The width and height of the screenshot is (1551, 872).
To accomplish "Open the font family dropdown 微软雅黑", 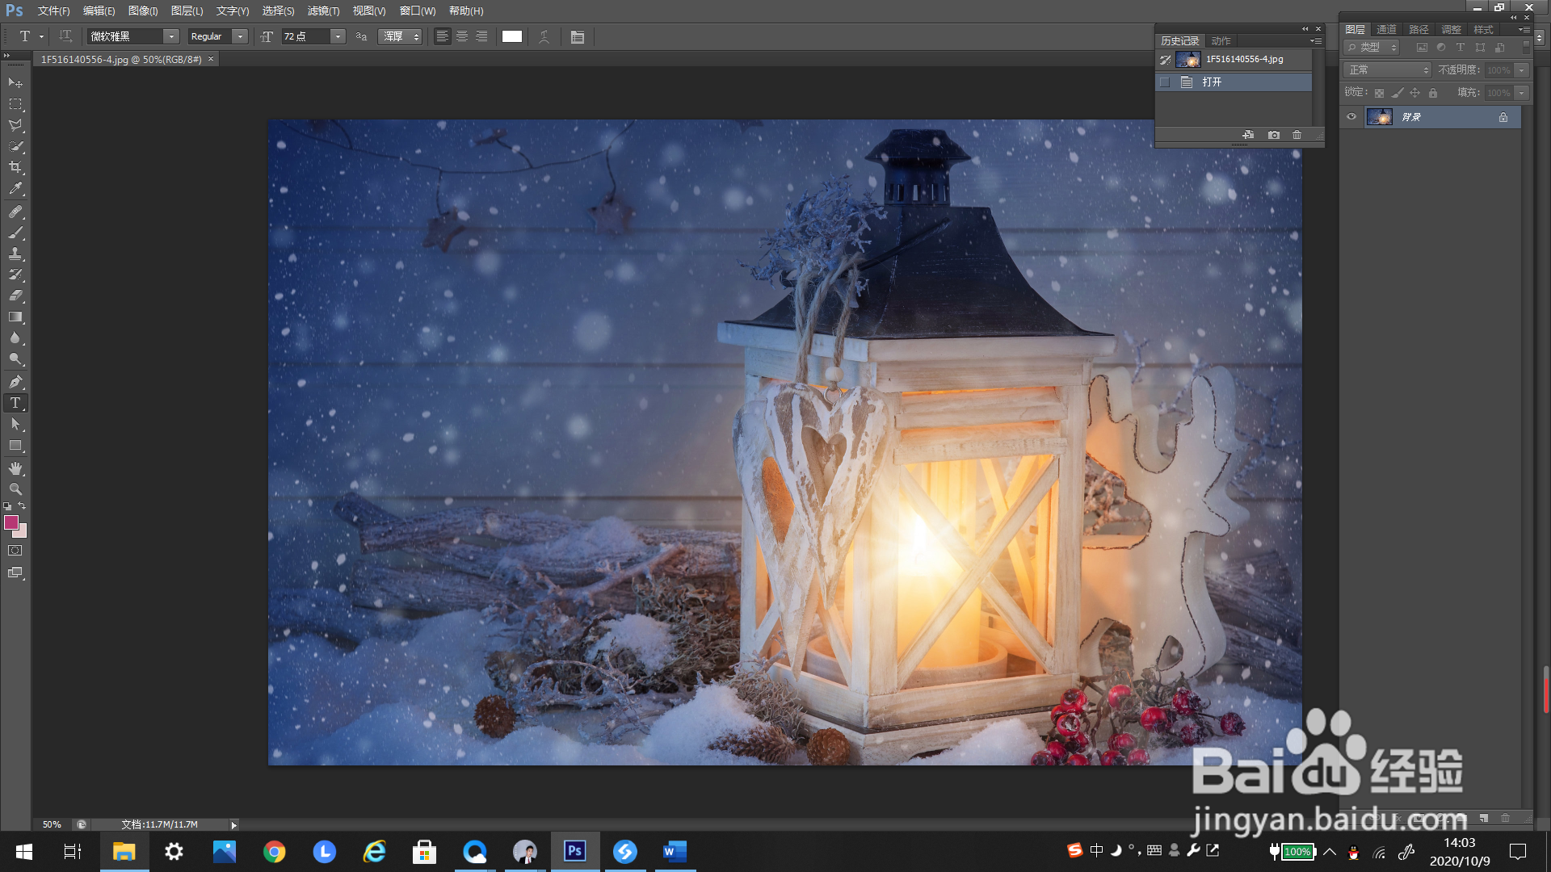I will pyautogui.click(x=170, y=36).
